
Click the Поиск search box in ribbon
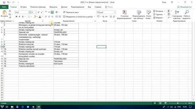pyautogui.click(x=109, y=7)
